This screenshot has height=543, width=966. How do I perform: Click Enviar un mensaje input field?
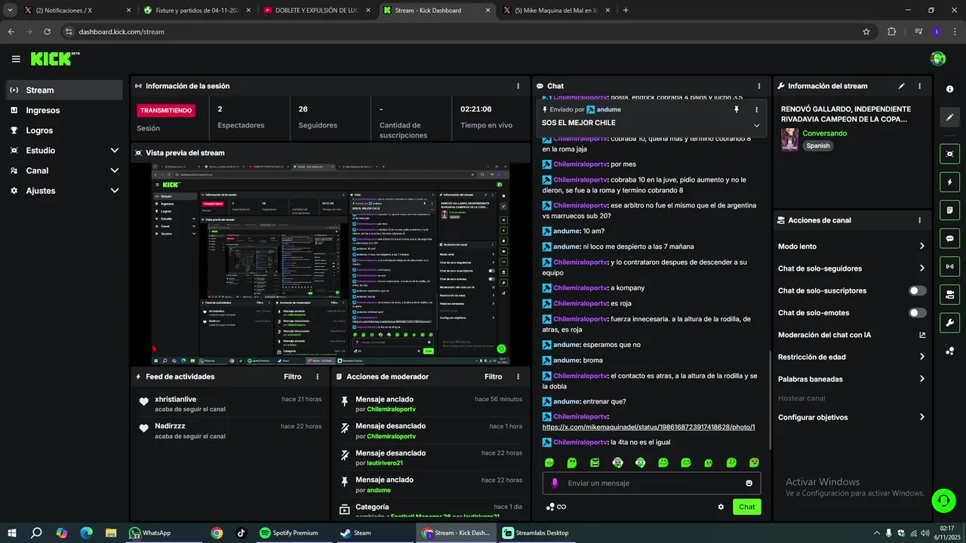651,483
